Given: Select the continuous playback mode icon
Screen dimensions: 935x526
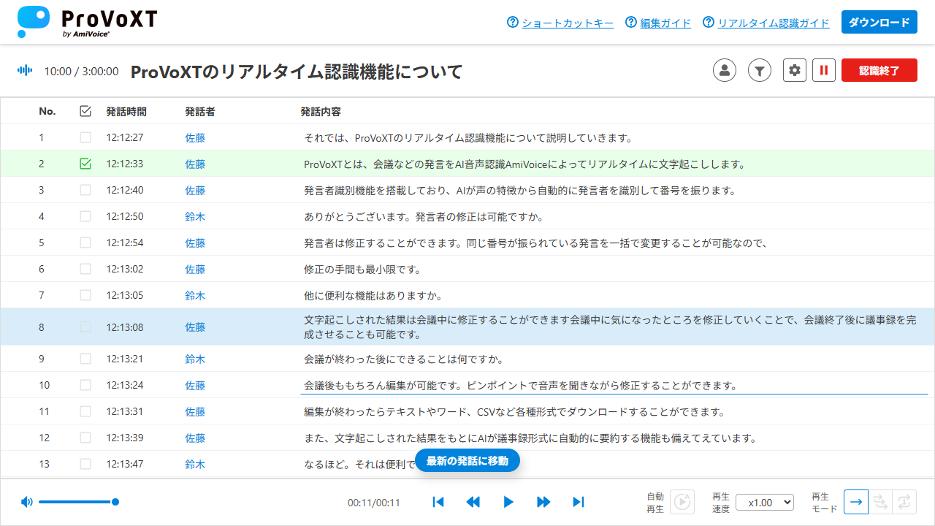Looking at the screenshot, I should 879,502.
